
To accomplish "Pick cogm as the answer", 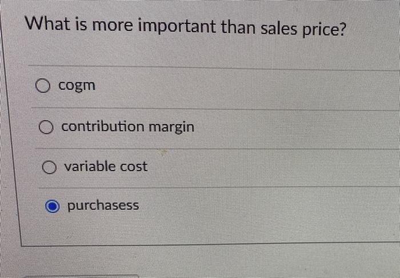I will tap(42, 86).
